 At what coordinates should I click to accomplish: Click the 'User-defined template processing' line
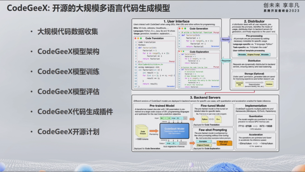pyautogui.click(x=249, y=50)
